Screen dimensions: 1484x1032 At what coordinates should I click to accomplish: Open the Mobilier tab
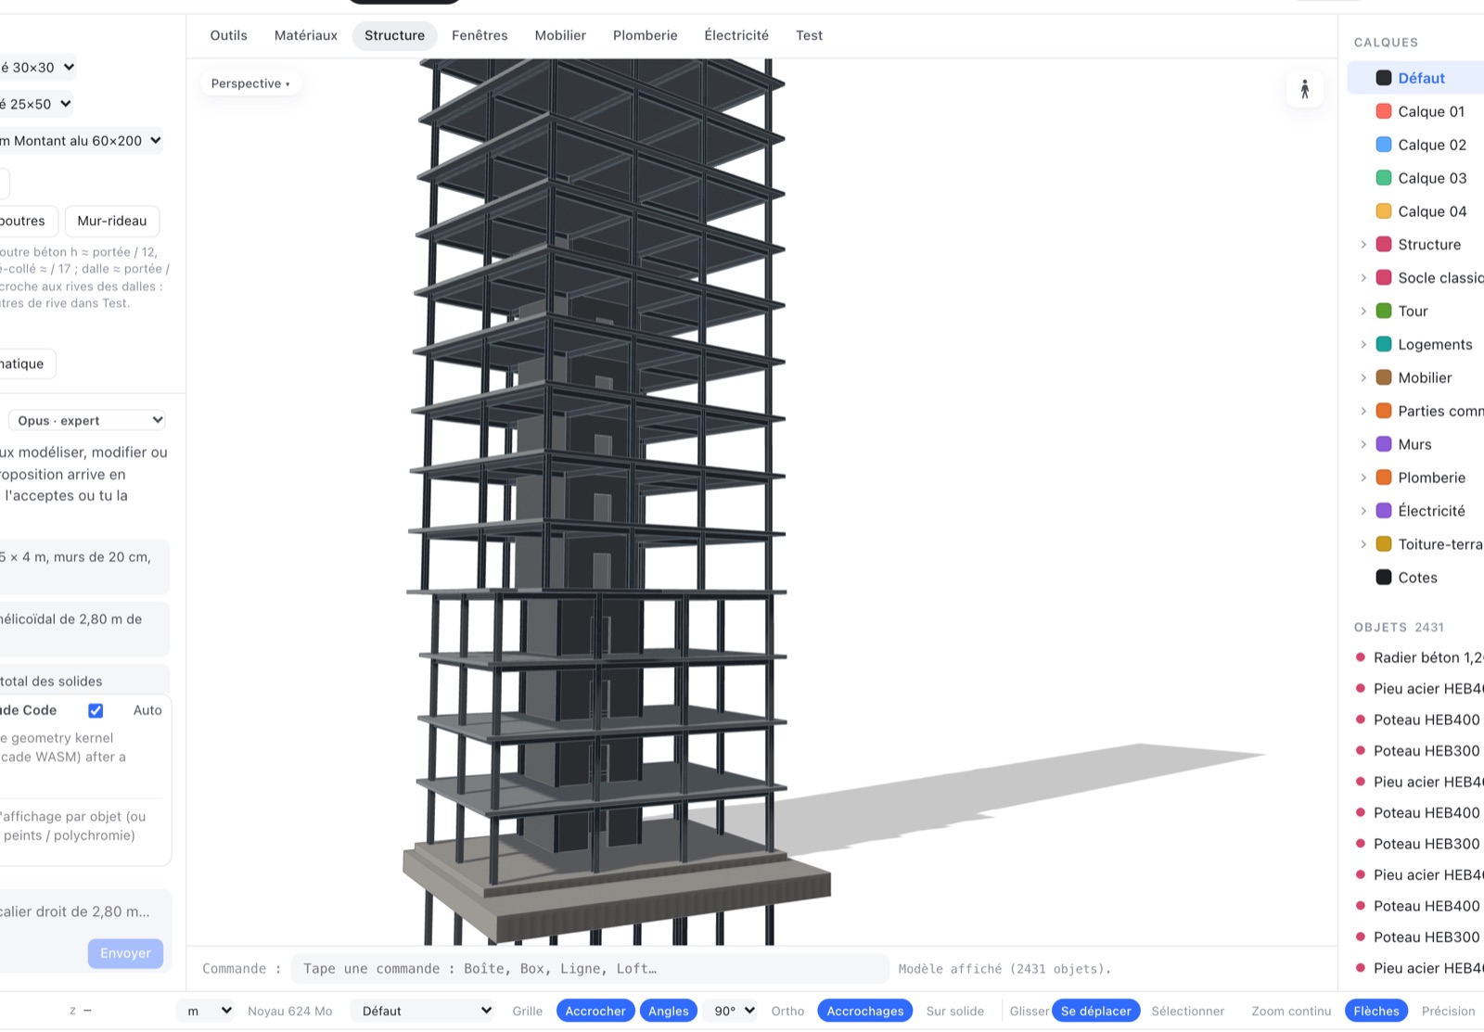(560, 35)
